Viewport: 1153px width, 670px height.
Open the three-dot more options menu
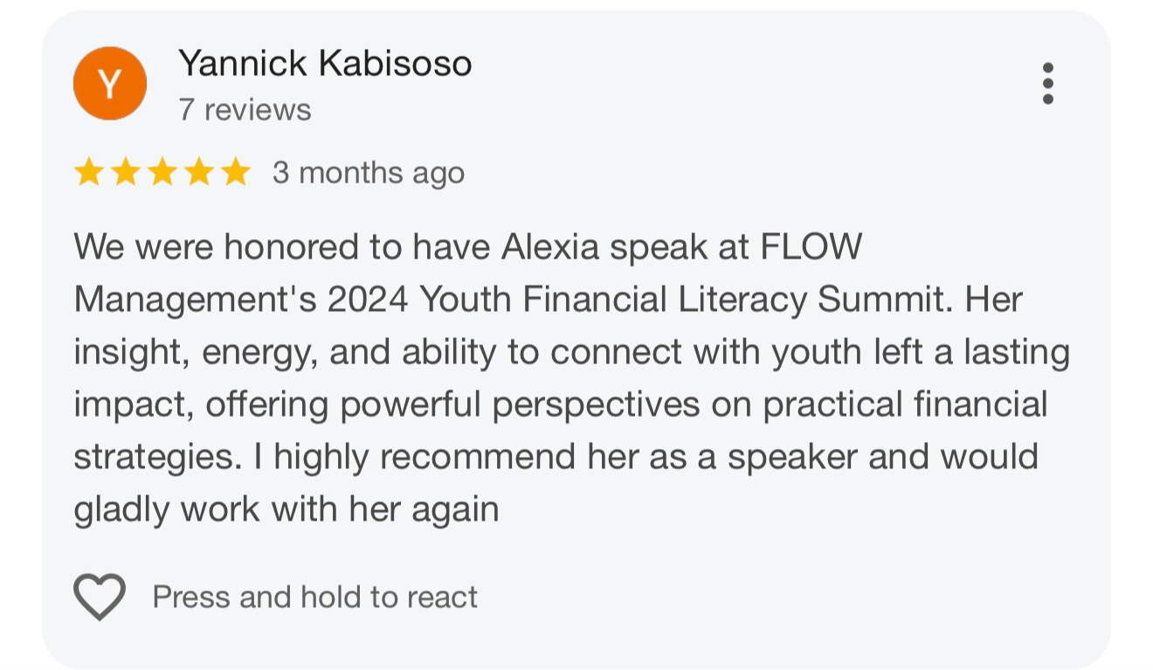tap(1047, 84)
